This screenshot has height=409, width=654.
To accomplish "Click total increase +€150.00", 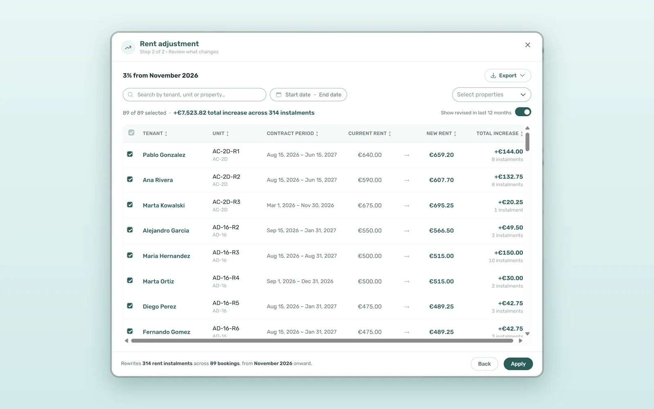I will pyautogui.click(x=508, y=253).
